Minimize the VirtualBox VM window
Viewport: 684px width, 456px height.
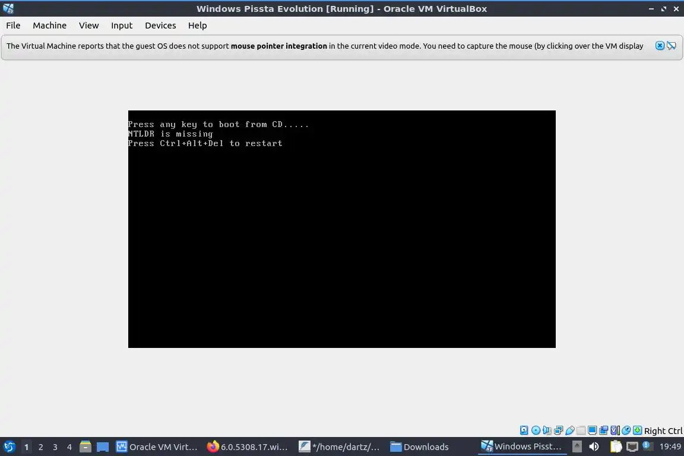(x=651, y=9)
